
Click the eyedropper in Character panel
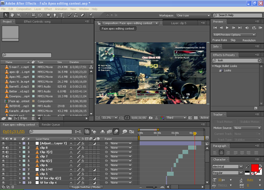[247, 167]
